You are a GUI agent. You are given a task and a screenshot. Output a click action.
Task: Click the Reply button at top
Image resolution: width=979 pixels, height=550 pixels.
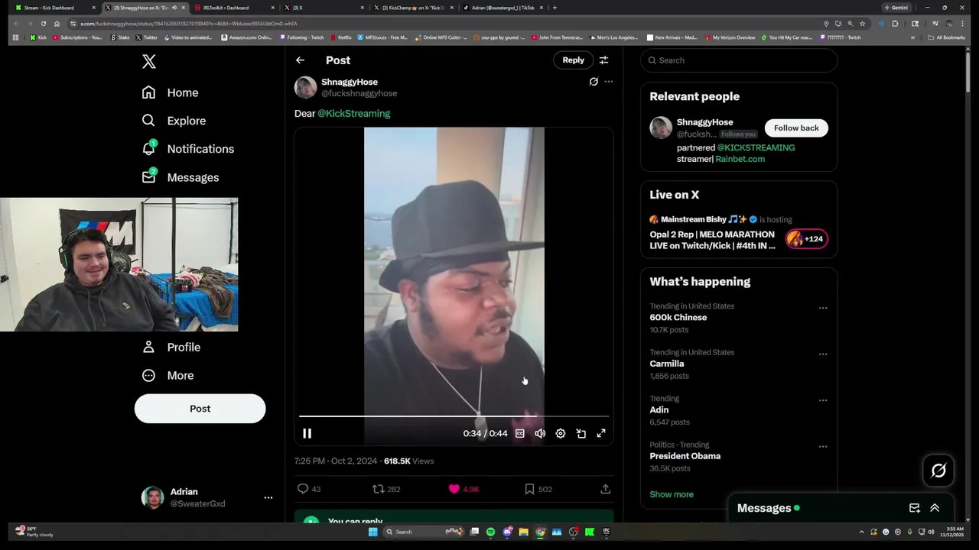pyautogui.click(x=573, y=60)
